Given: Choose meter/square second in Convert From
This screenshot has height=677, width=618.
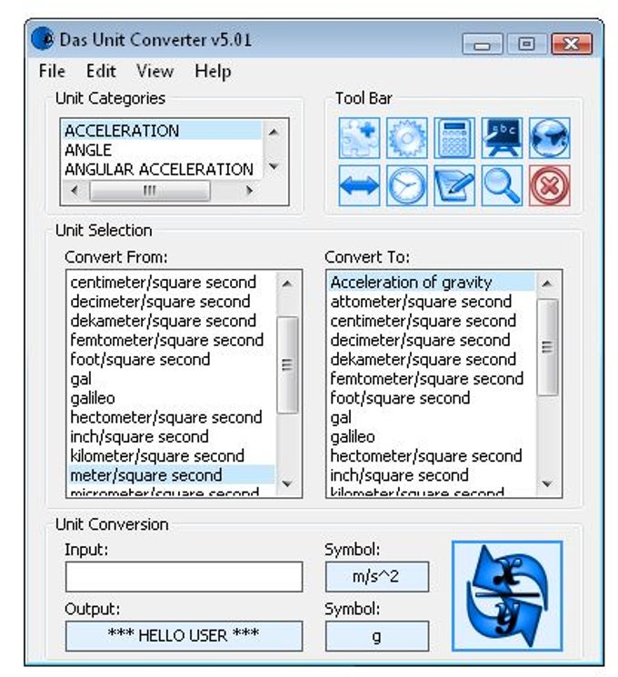Looking at the screenshot, I should [x=171, y=475].
